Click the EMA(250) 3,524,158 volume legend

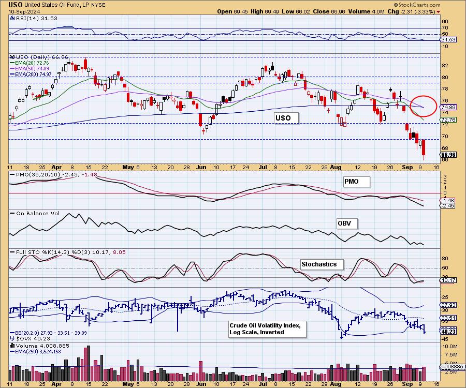[35, 351]
